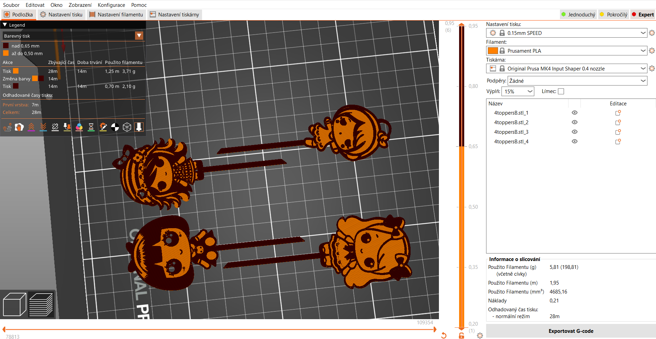Viewport: 656px width, 339px height.
Task: Click the orange lock under vertical slider
Action: [x=461, y=336]
